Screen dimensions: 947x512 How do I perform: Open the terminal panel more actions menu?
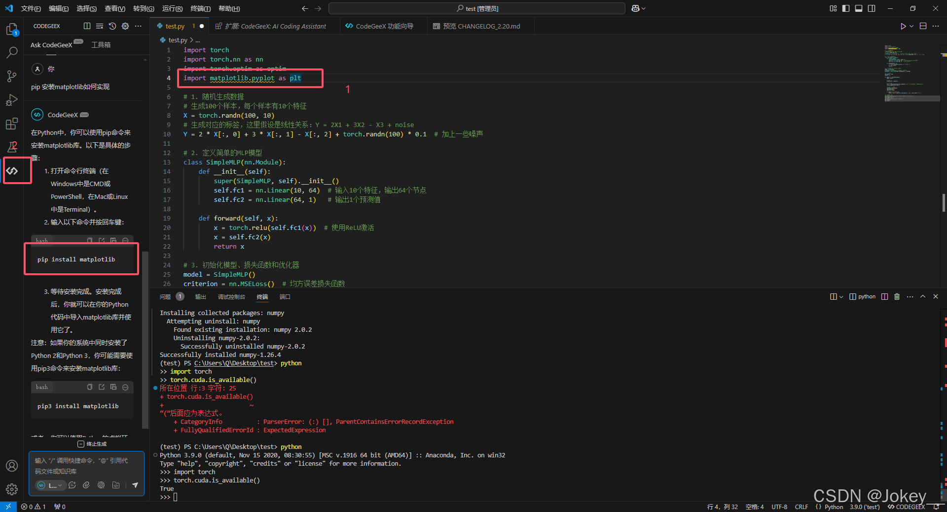pos(910,296)
